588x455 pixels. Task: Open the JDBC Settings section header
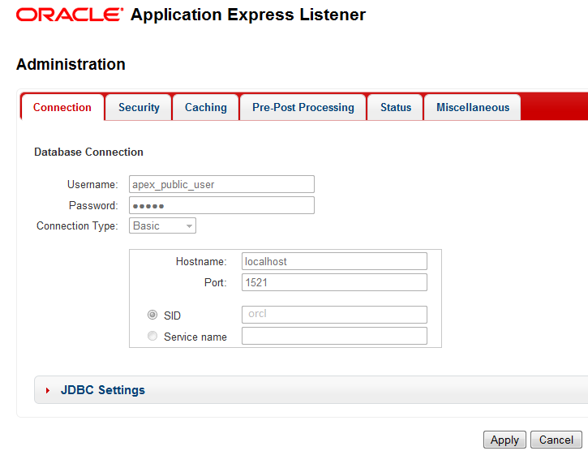tap(311, 390)
